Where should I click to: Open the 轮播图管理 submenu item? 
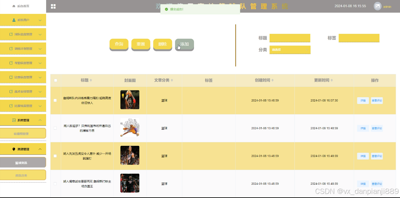pos(23,133)
